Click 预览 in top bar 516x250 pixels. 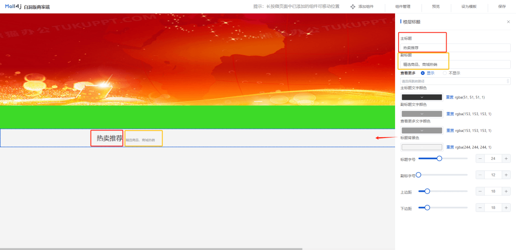(x=436, y=7)
